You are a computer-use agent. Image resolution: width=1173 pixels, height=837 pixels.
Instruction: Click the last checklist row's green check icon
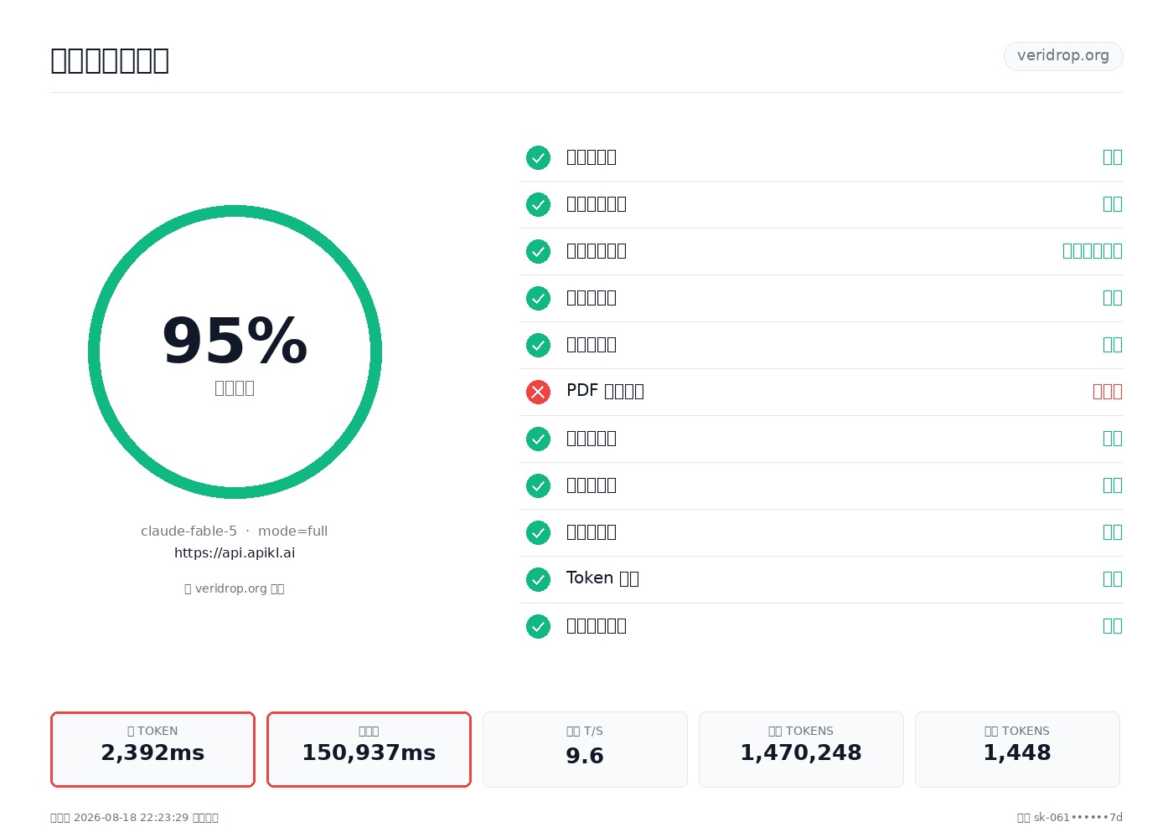(538, 626)
